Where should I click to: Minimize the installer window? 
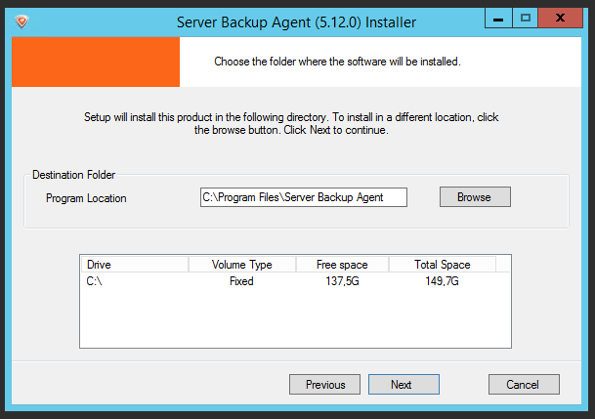[x=498, y=18]
